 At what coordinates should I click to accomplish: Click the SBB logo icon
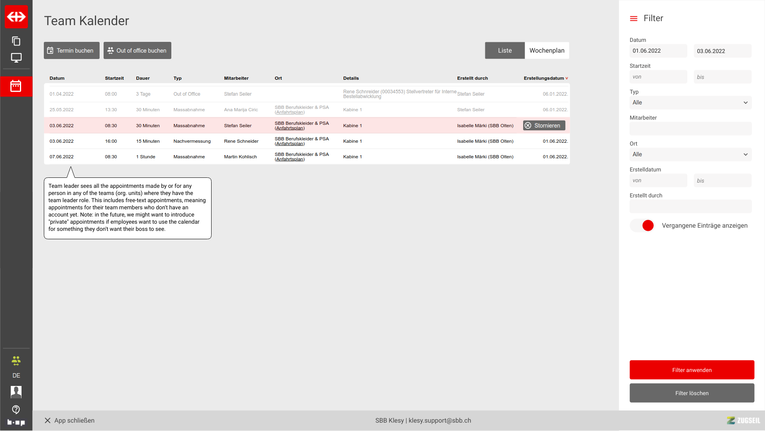point(16,17)
